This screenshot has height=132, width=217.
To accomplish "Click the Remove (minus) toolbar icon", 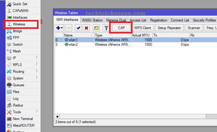I will click(x=69, y=28).
